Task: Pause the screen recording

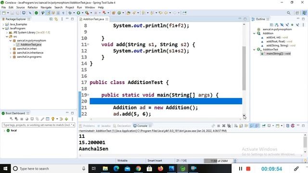Action: click(x=241, y=169)
